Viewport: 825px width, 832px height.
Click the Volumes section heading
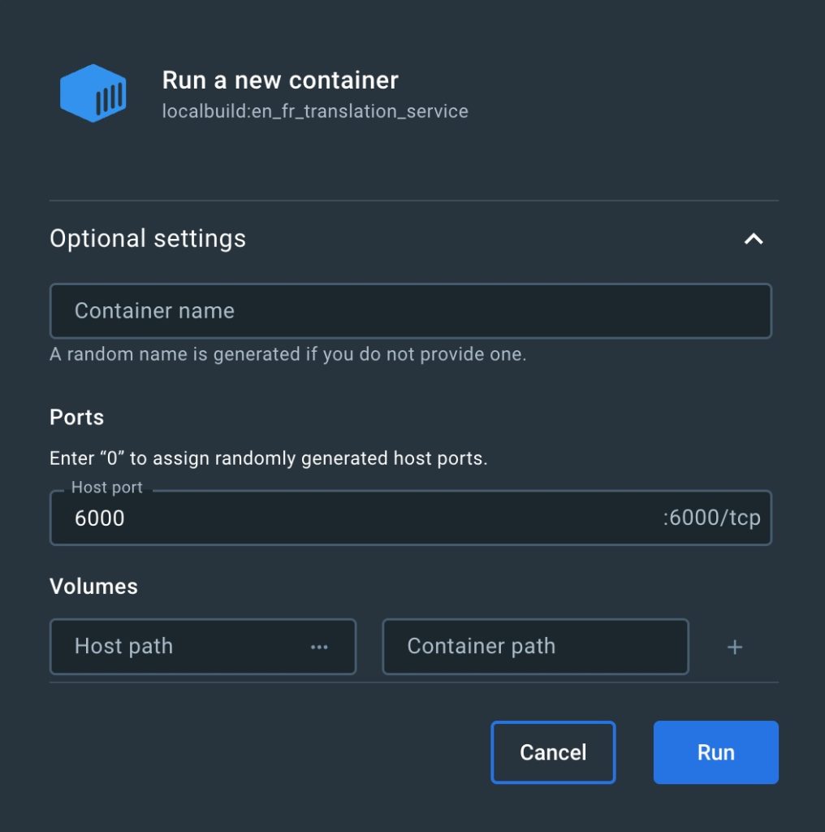pos(93,587)
